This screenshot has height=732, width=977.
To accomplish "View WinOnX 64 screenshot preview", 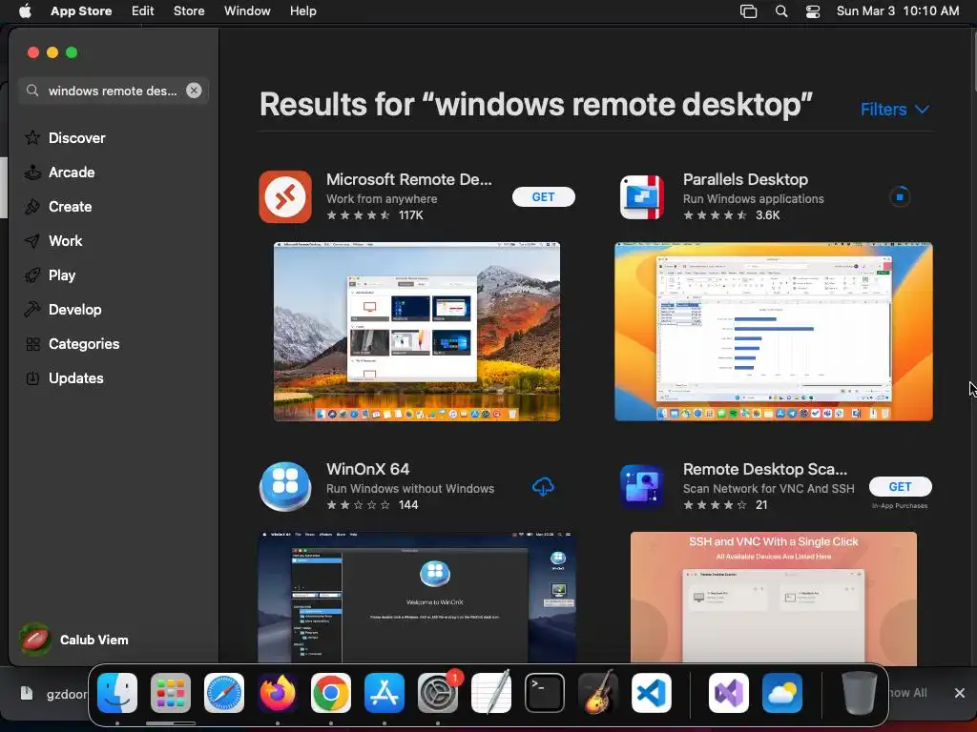I will pos(417,597).
